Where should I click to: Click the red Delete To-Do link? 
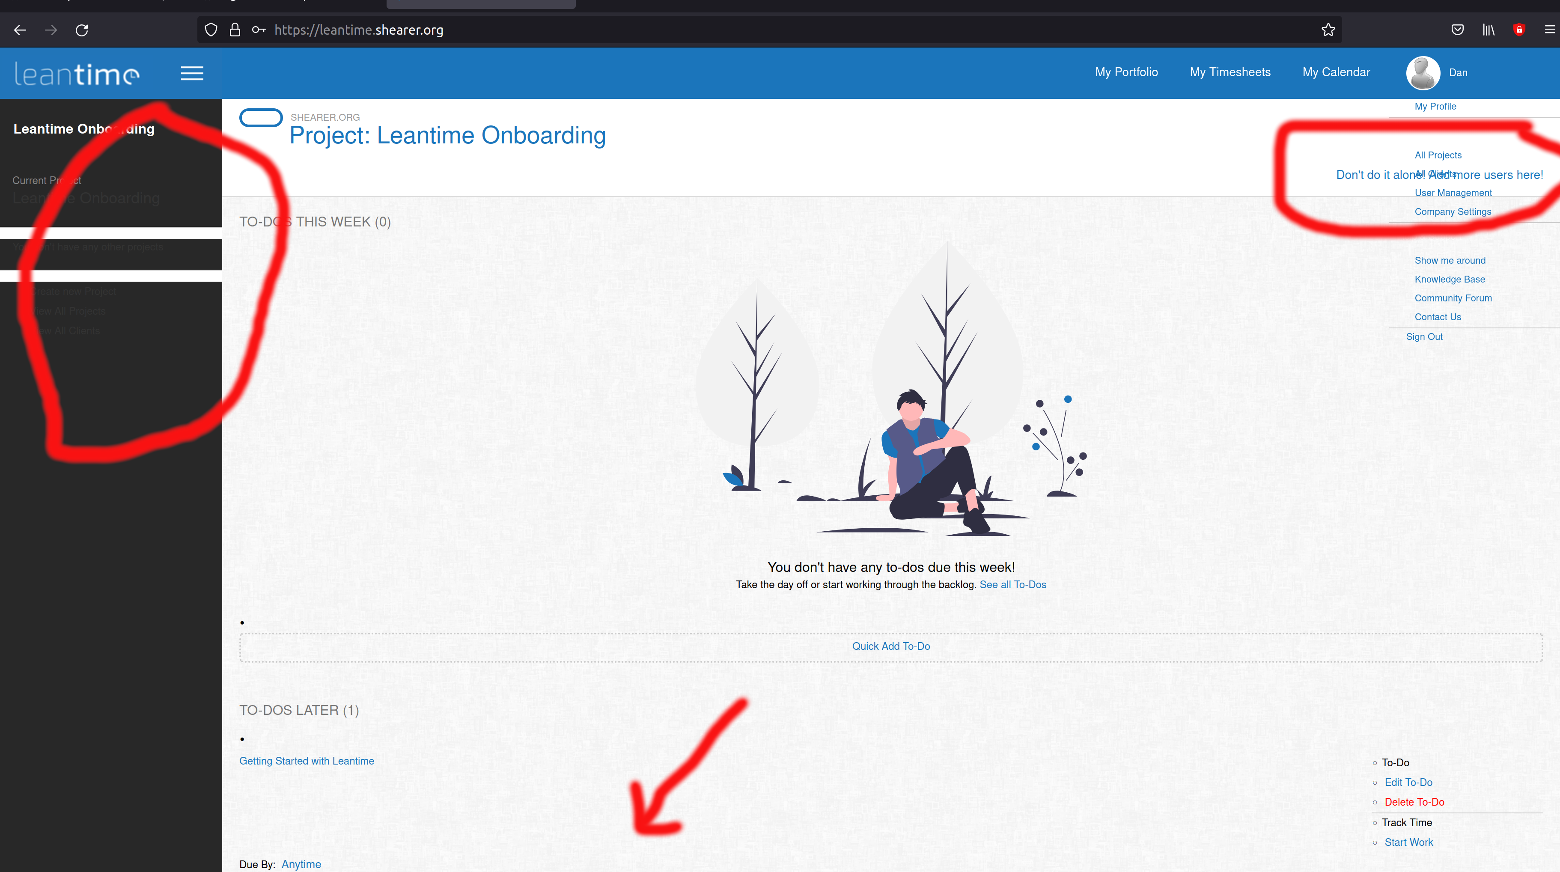point(1414,802)
